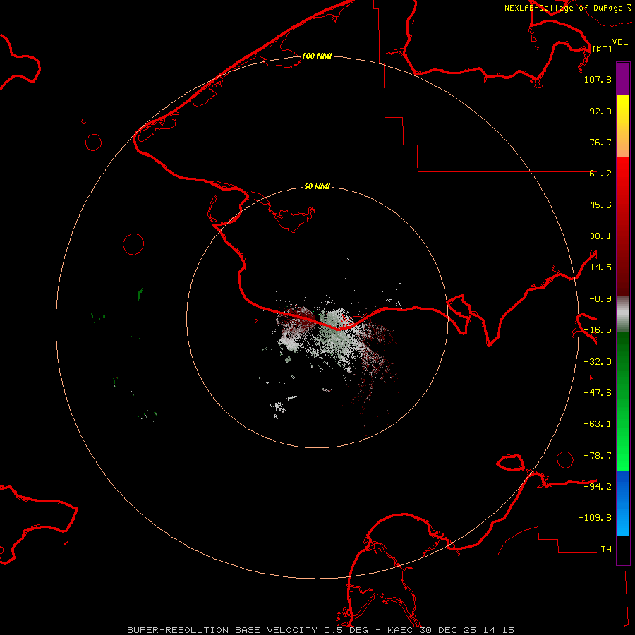Click the 92.3 velocity scale value
635x635 pixels.
(x=600, y=111)
